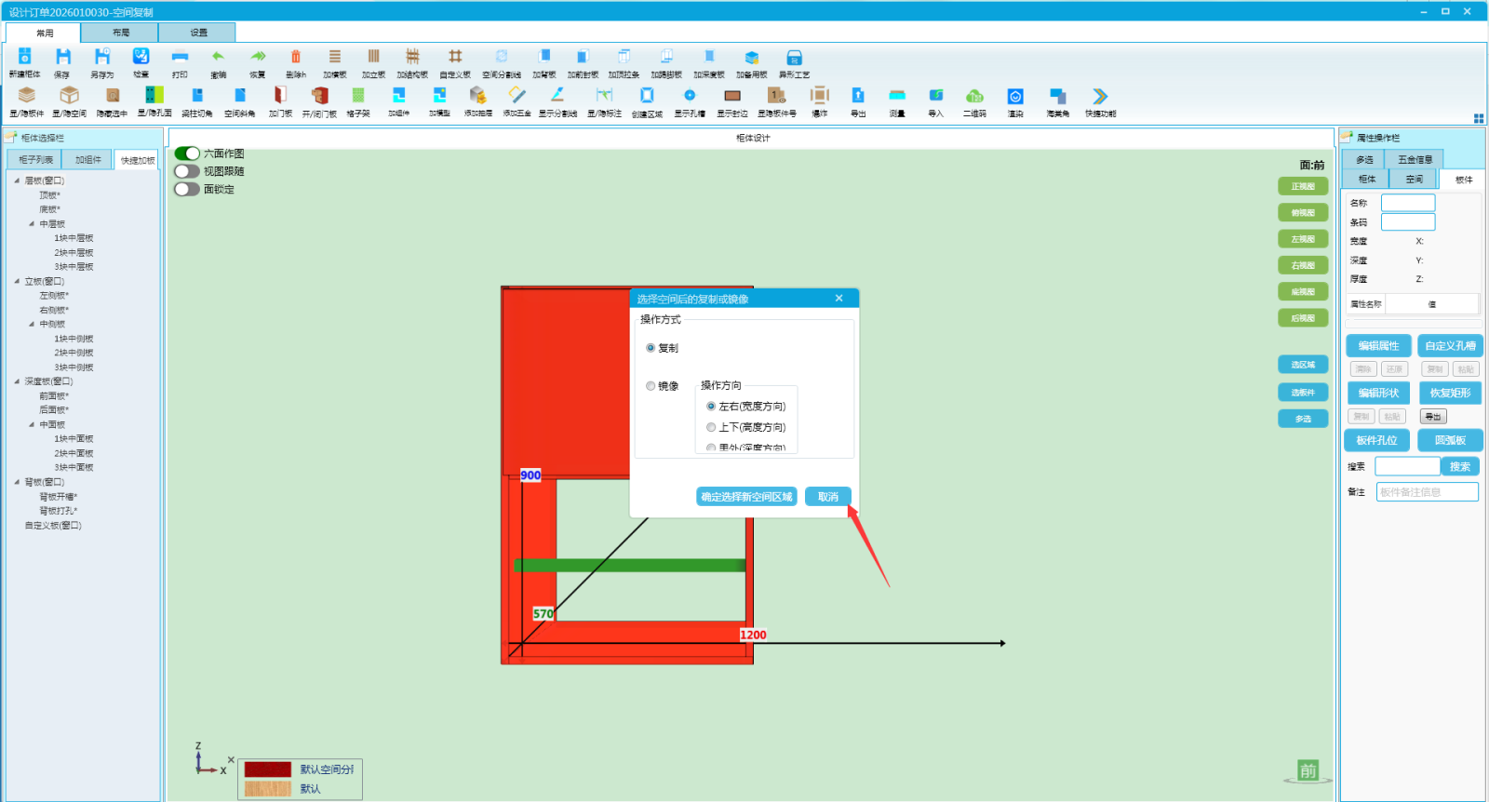Click the 爆炸 explode view icon

(x=819, y=96)
